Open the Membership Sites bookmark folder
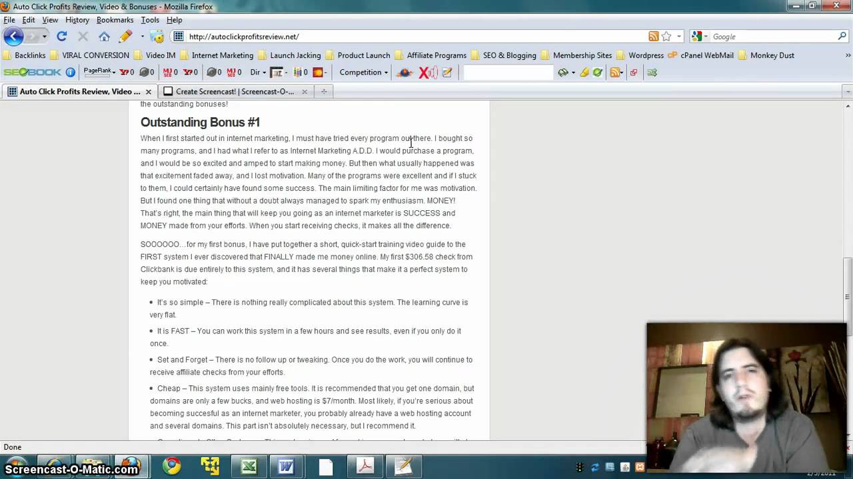Screen dimensions: 853x479 (x=576, y=55)
